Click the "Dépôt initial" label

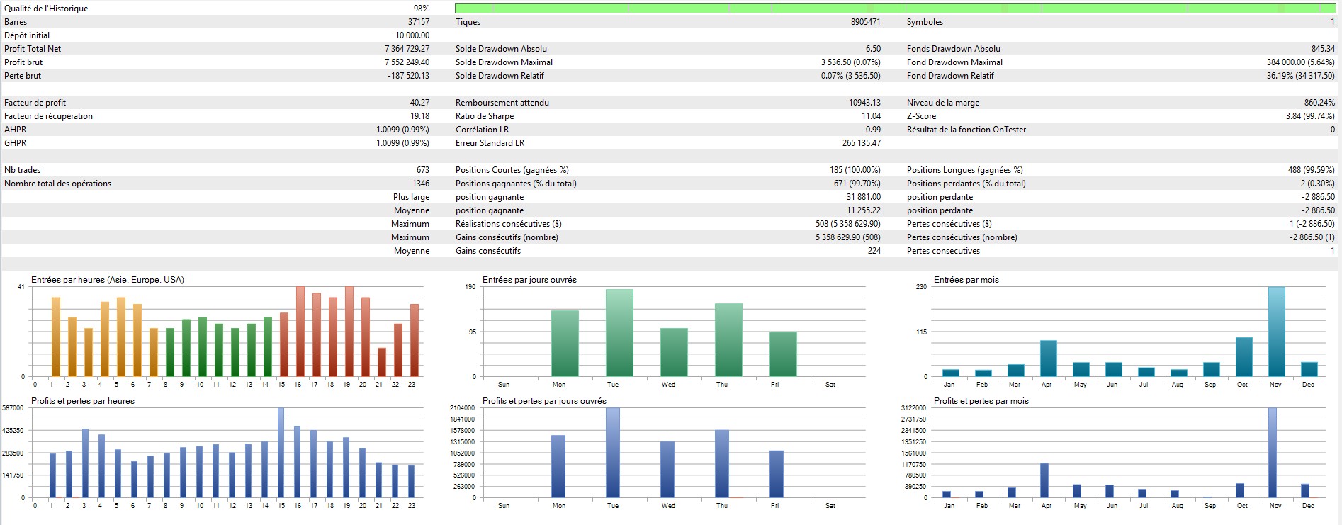(27, 35)
